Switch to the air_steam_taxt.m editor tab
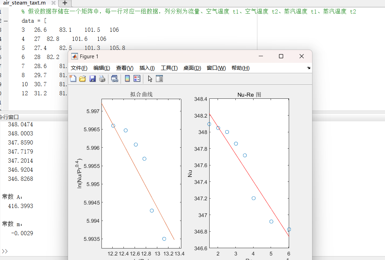Screen dimensions: 385x260 click(24, 3)
